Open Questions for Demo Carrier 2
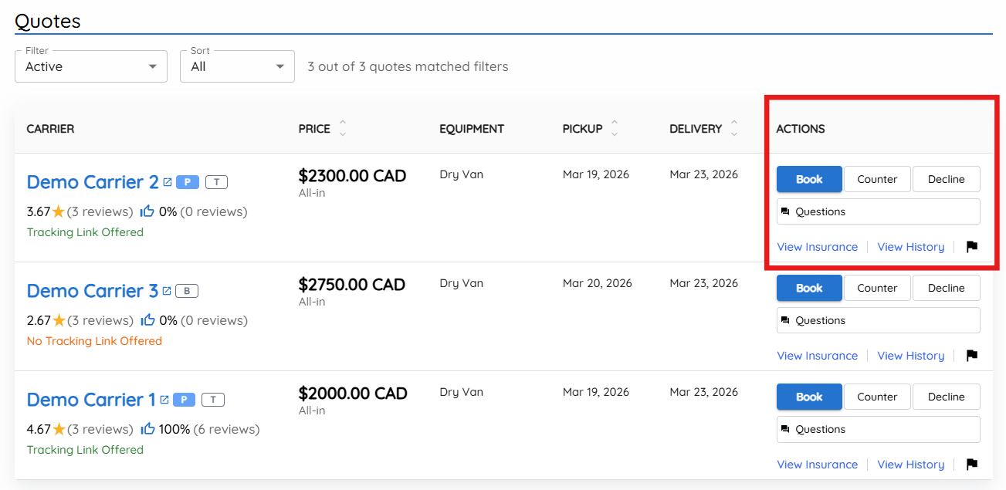Screen dimensions: 1006x490 (879, 211)
